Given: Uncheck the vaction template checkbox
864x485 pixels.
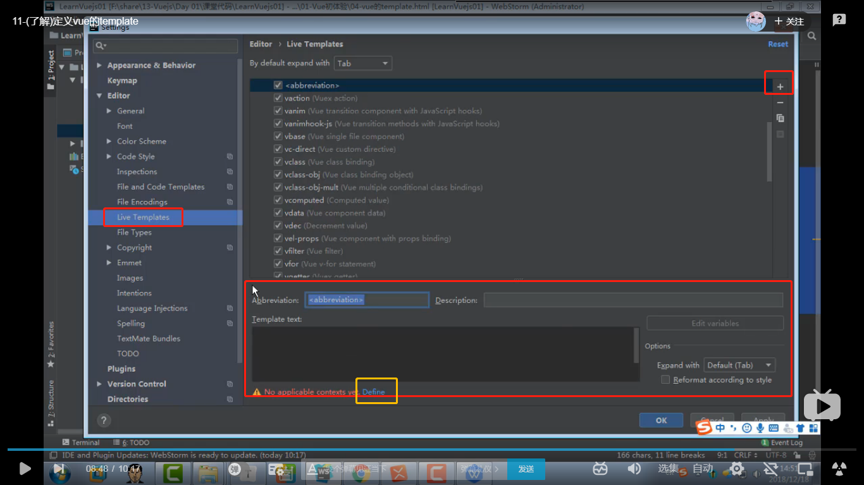Looking at the screenshot, I should [x=278, y=98].
